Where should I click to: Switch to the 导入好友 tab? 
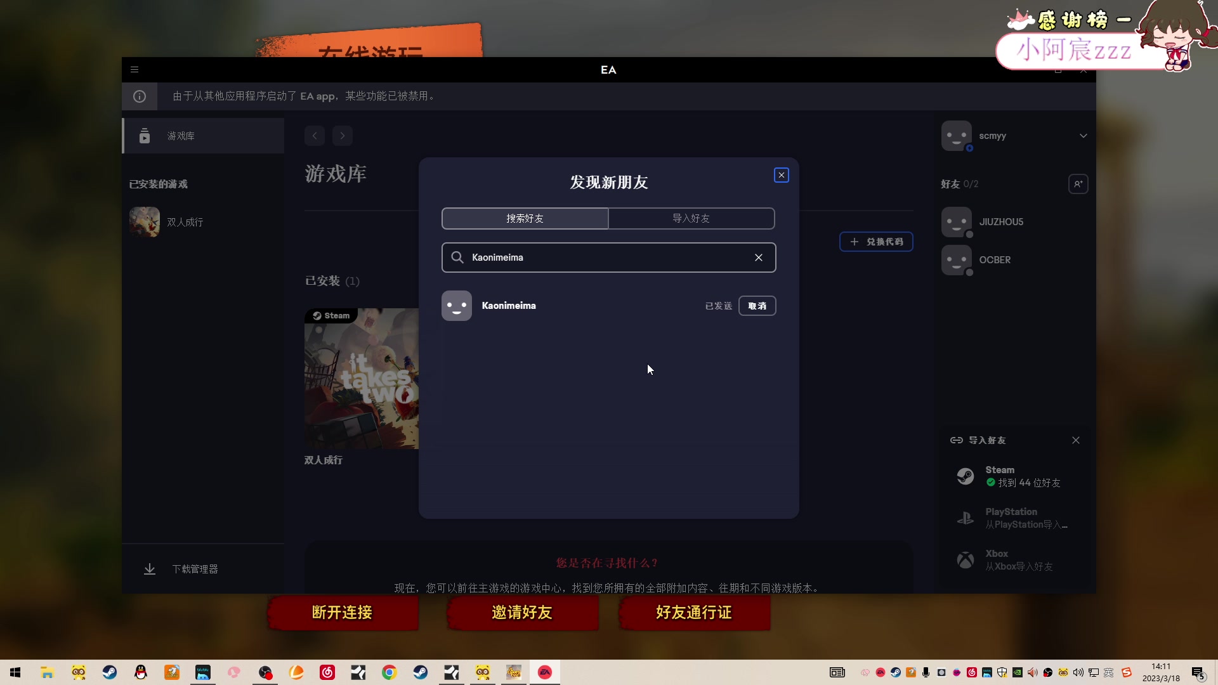tap(691, 218)
